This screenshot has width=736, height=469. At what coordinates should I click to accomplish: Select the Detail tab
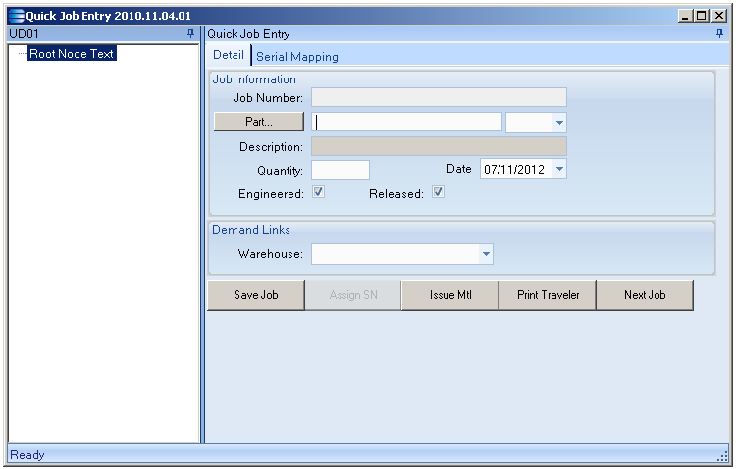[229, 56]
